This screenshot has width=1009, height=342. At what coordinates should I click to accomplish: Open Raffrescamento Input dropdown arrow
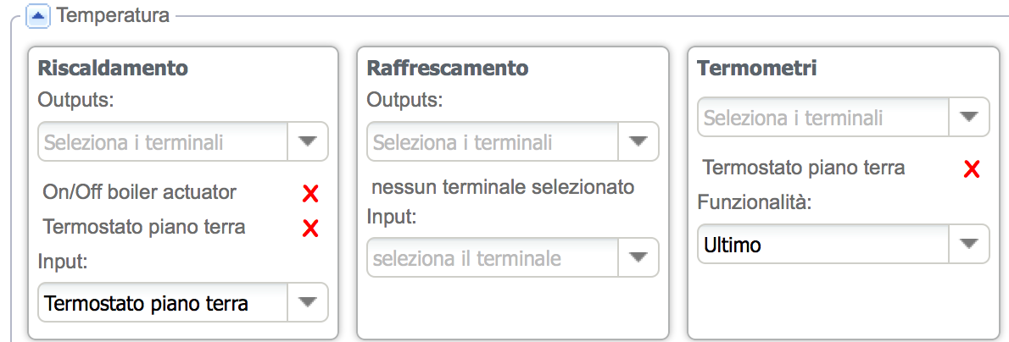(638, 257)
